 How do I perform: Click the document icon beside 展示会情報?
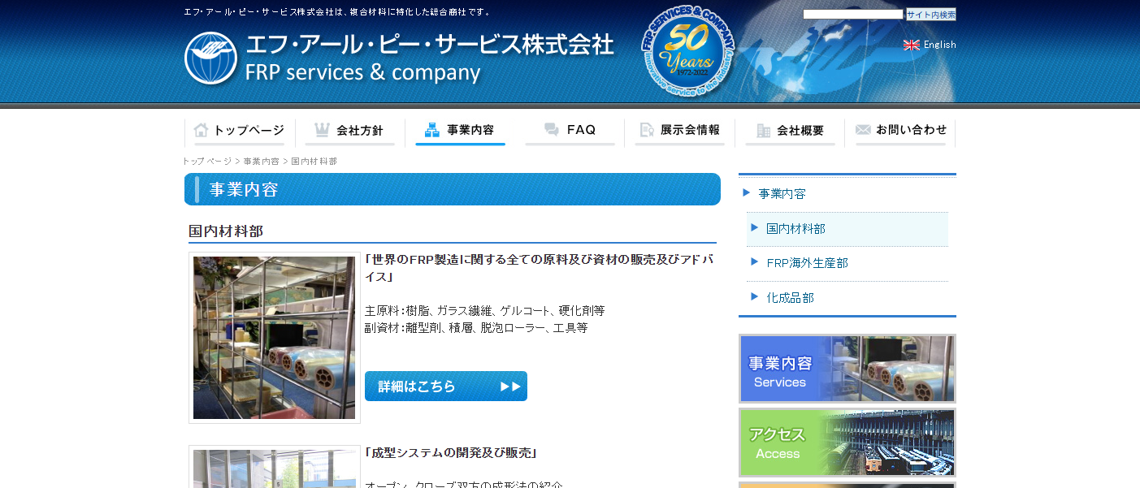(x=647, y=130)
